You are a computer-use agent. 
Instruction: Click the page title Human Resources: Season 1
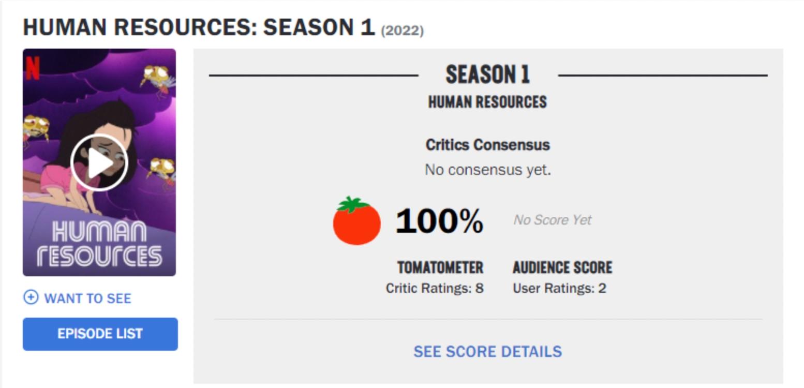(x=199, y=27)
